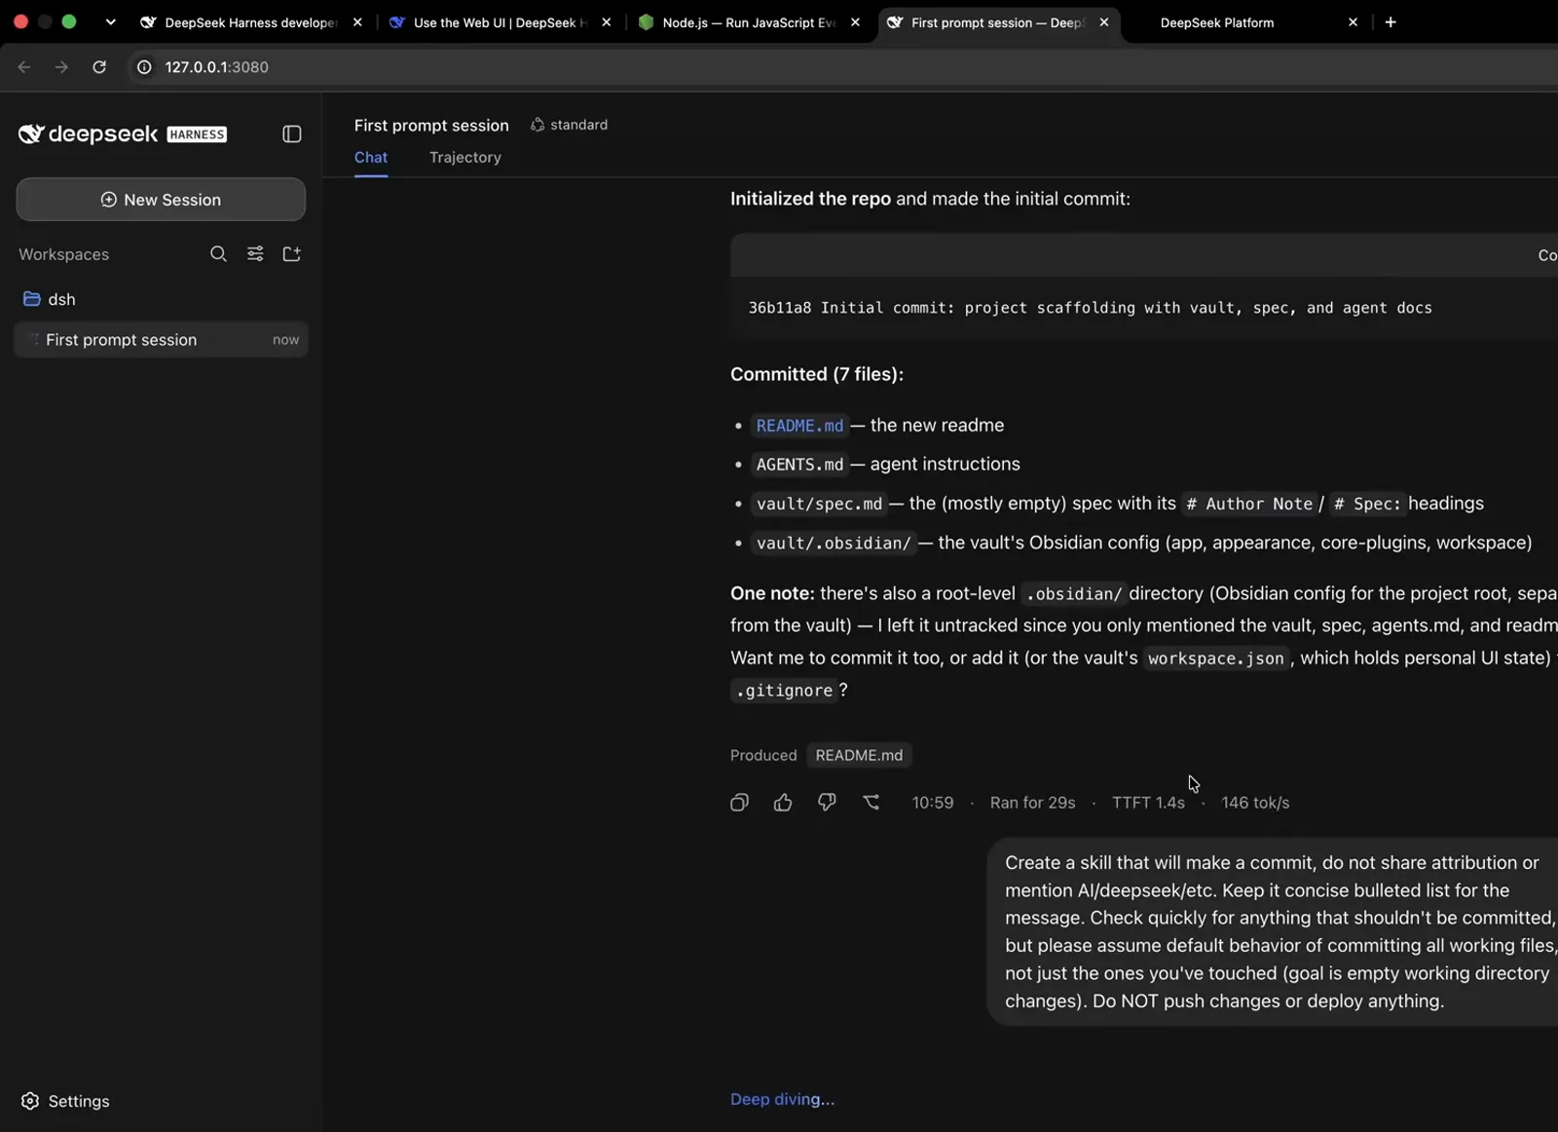Click the Workspaces heading
This screenshot has height=1132, width=1558.
[63, 254]
